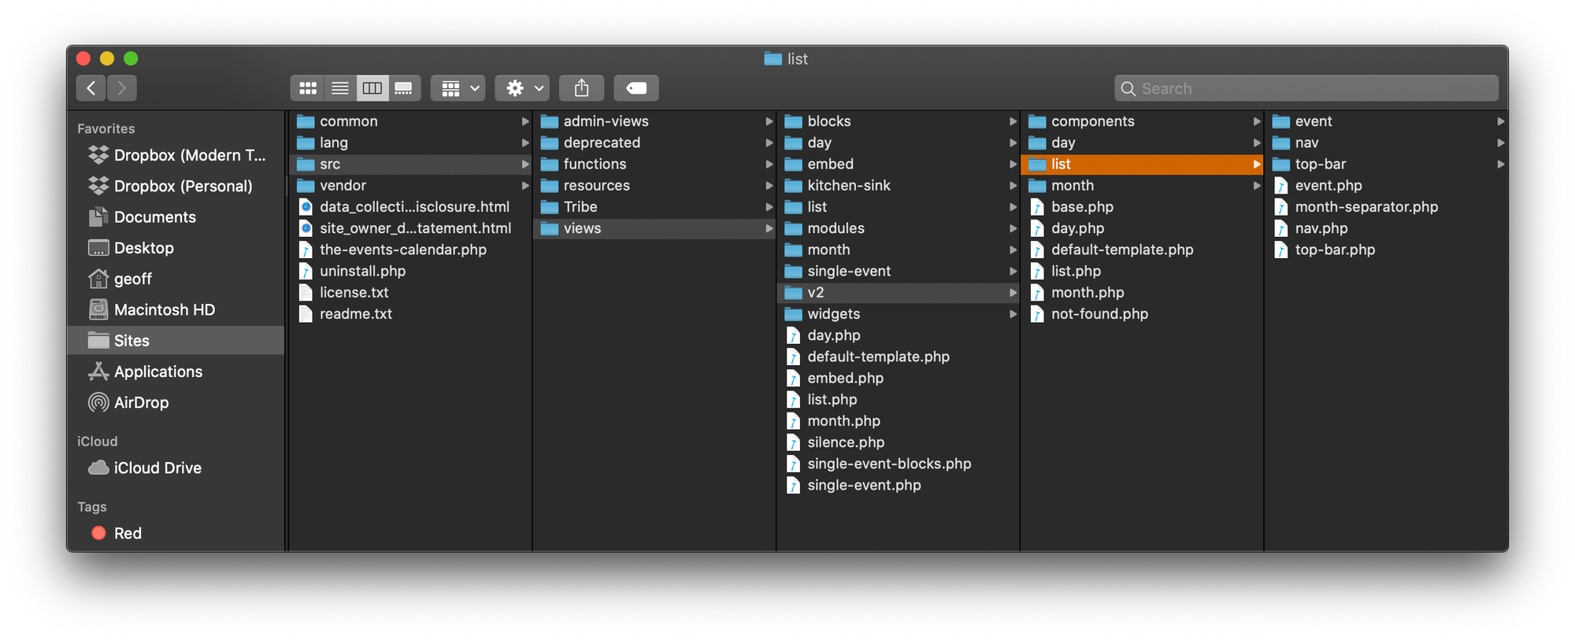Open Dropbox (Modern T... in sidebar

pos(176,155)
